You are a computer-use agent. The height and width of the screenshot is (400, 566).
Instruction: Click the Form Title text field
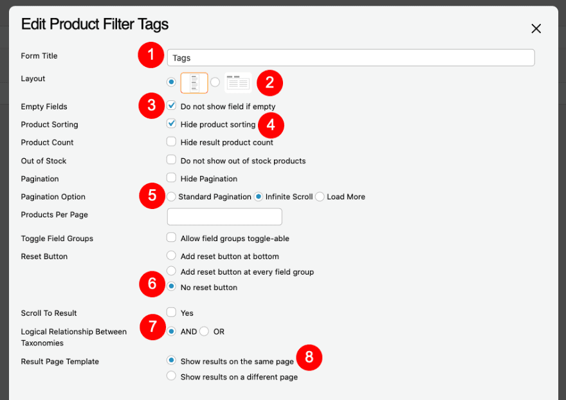tap(351, 57)
